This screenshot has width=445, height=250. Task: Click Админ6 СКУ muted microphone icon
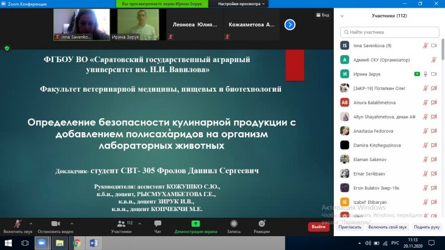point(434,60)
